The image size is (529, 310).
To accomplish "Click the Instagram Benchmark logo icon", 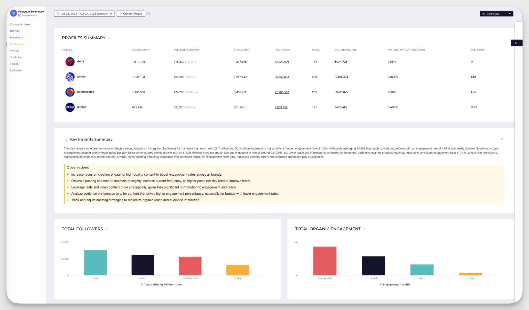I will (13, 13).
